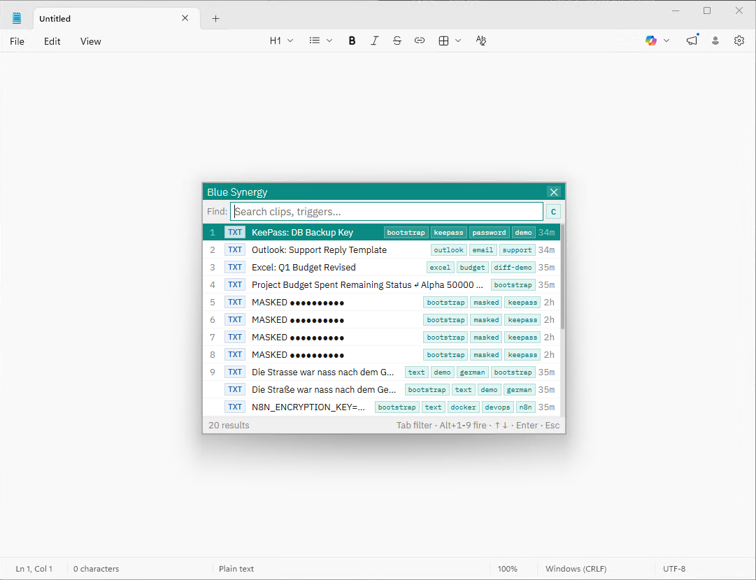Click the megaphone announcements icon
The height and width of the screenshot is (580, 756).
692,41
